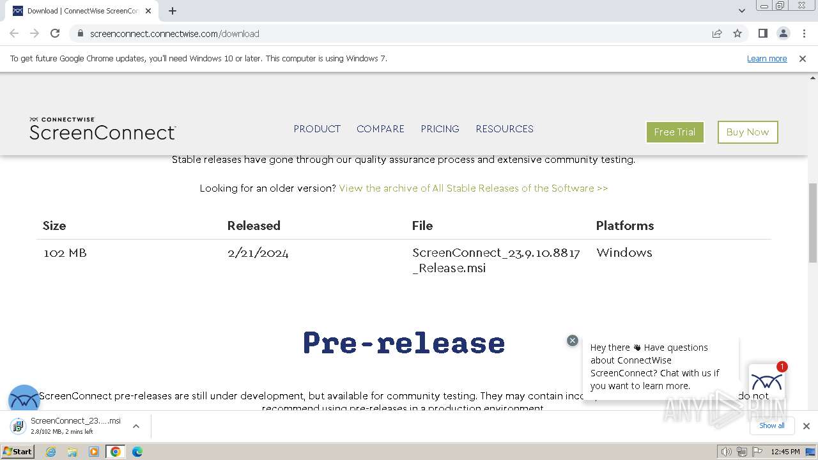The image size is (818, 460).
Task: Share this page from address bar
Action: coord(717,33)
